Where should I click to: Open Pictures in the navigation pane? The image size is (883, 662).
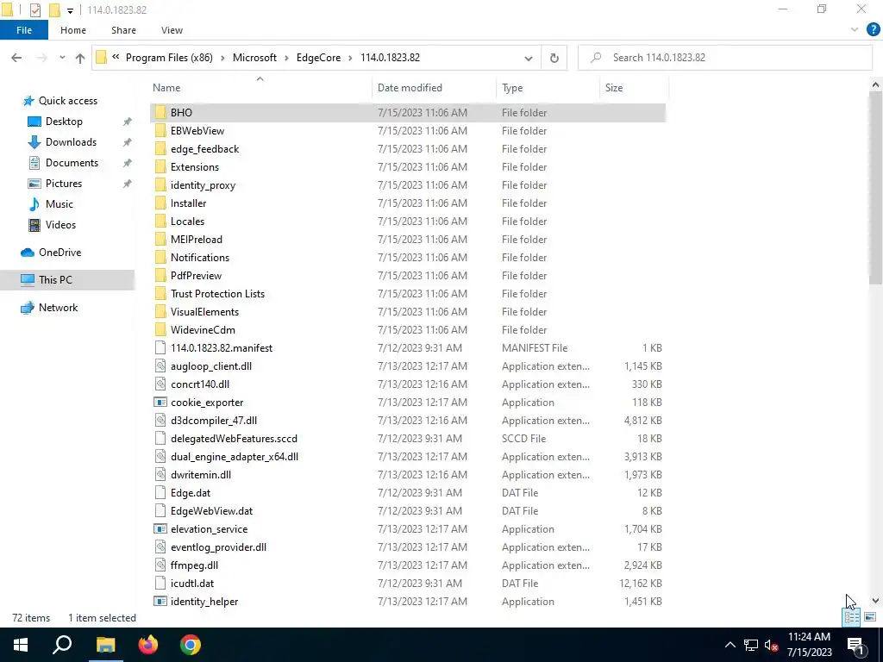pos(64,184)
